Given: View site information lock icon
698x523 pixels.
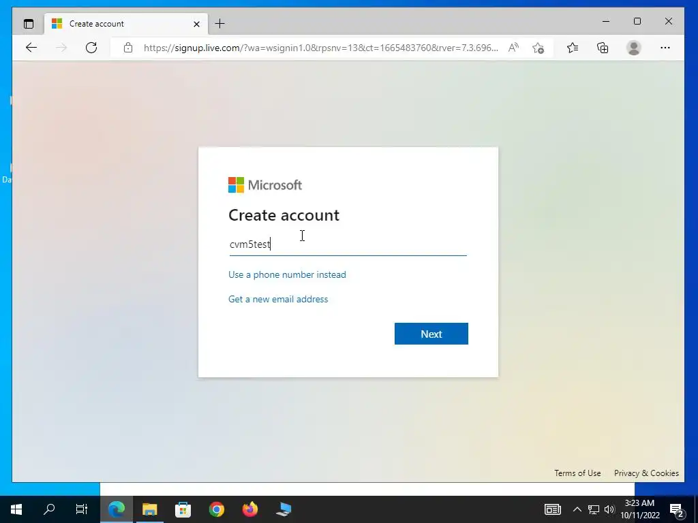Looking at the screenshot, I should tap(128, 48).
